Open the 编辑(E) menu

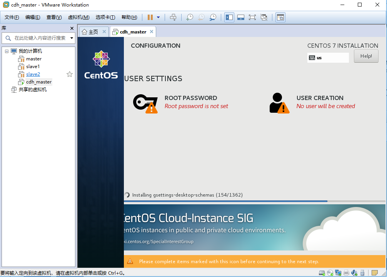click(33, 17)
